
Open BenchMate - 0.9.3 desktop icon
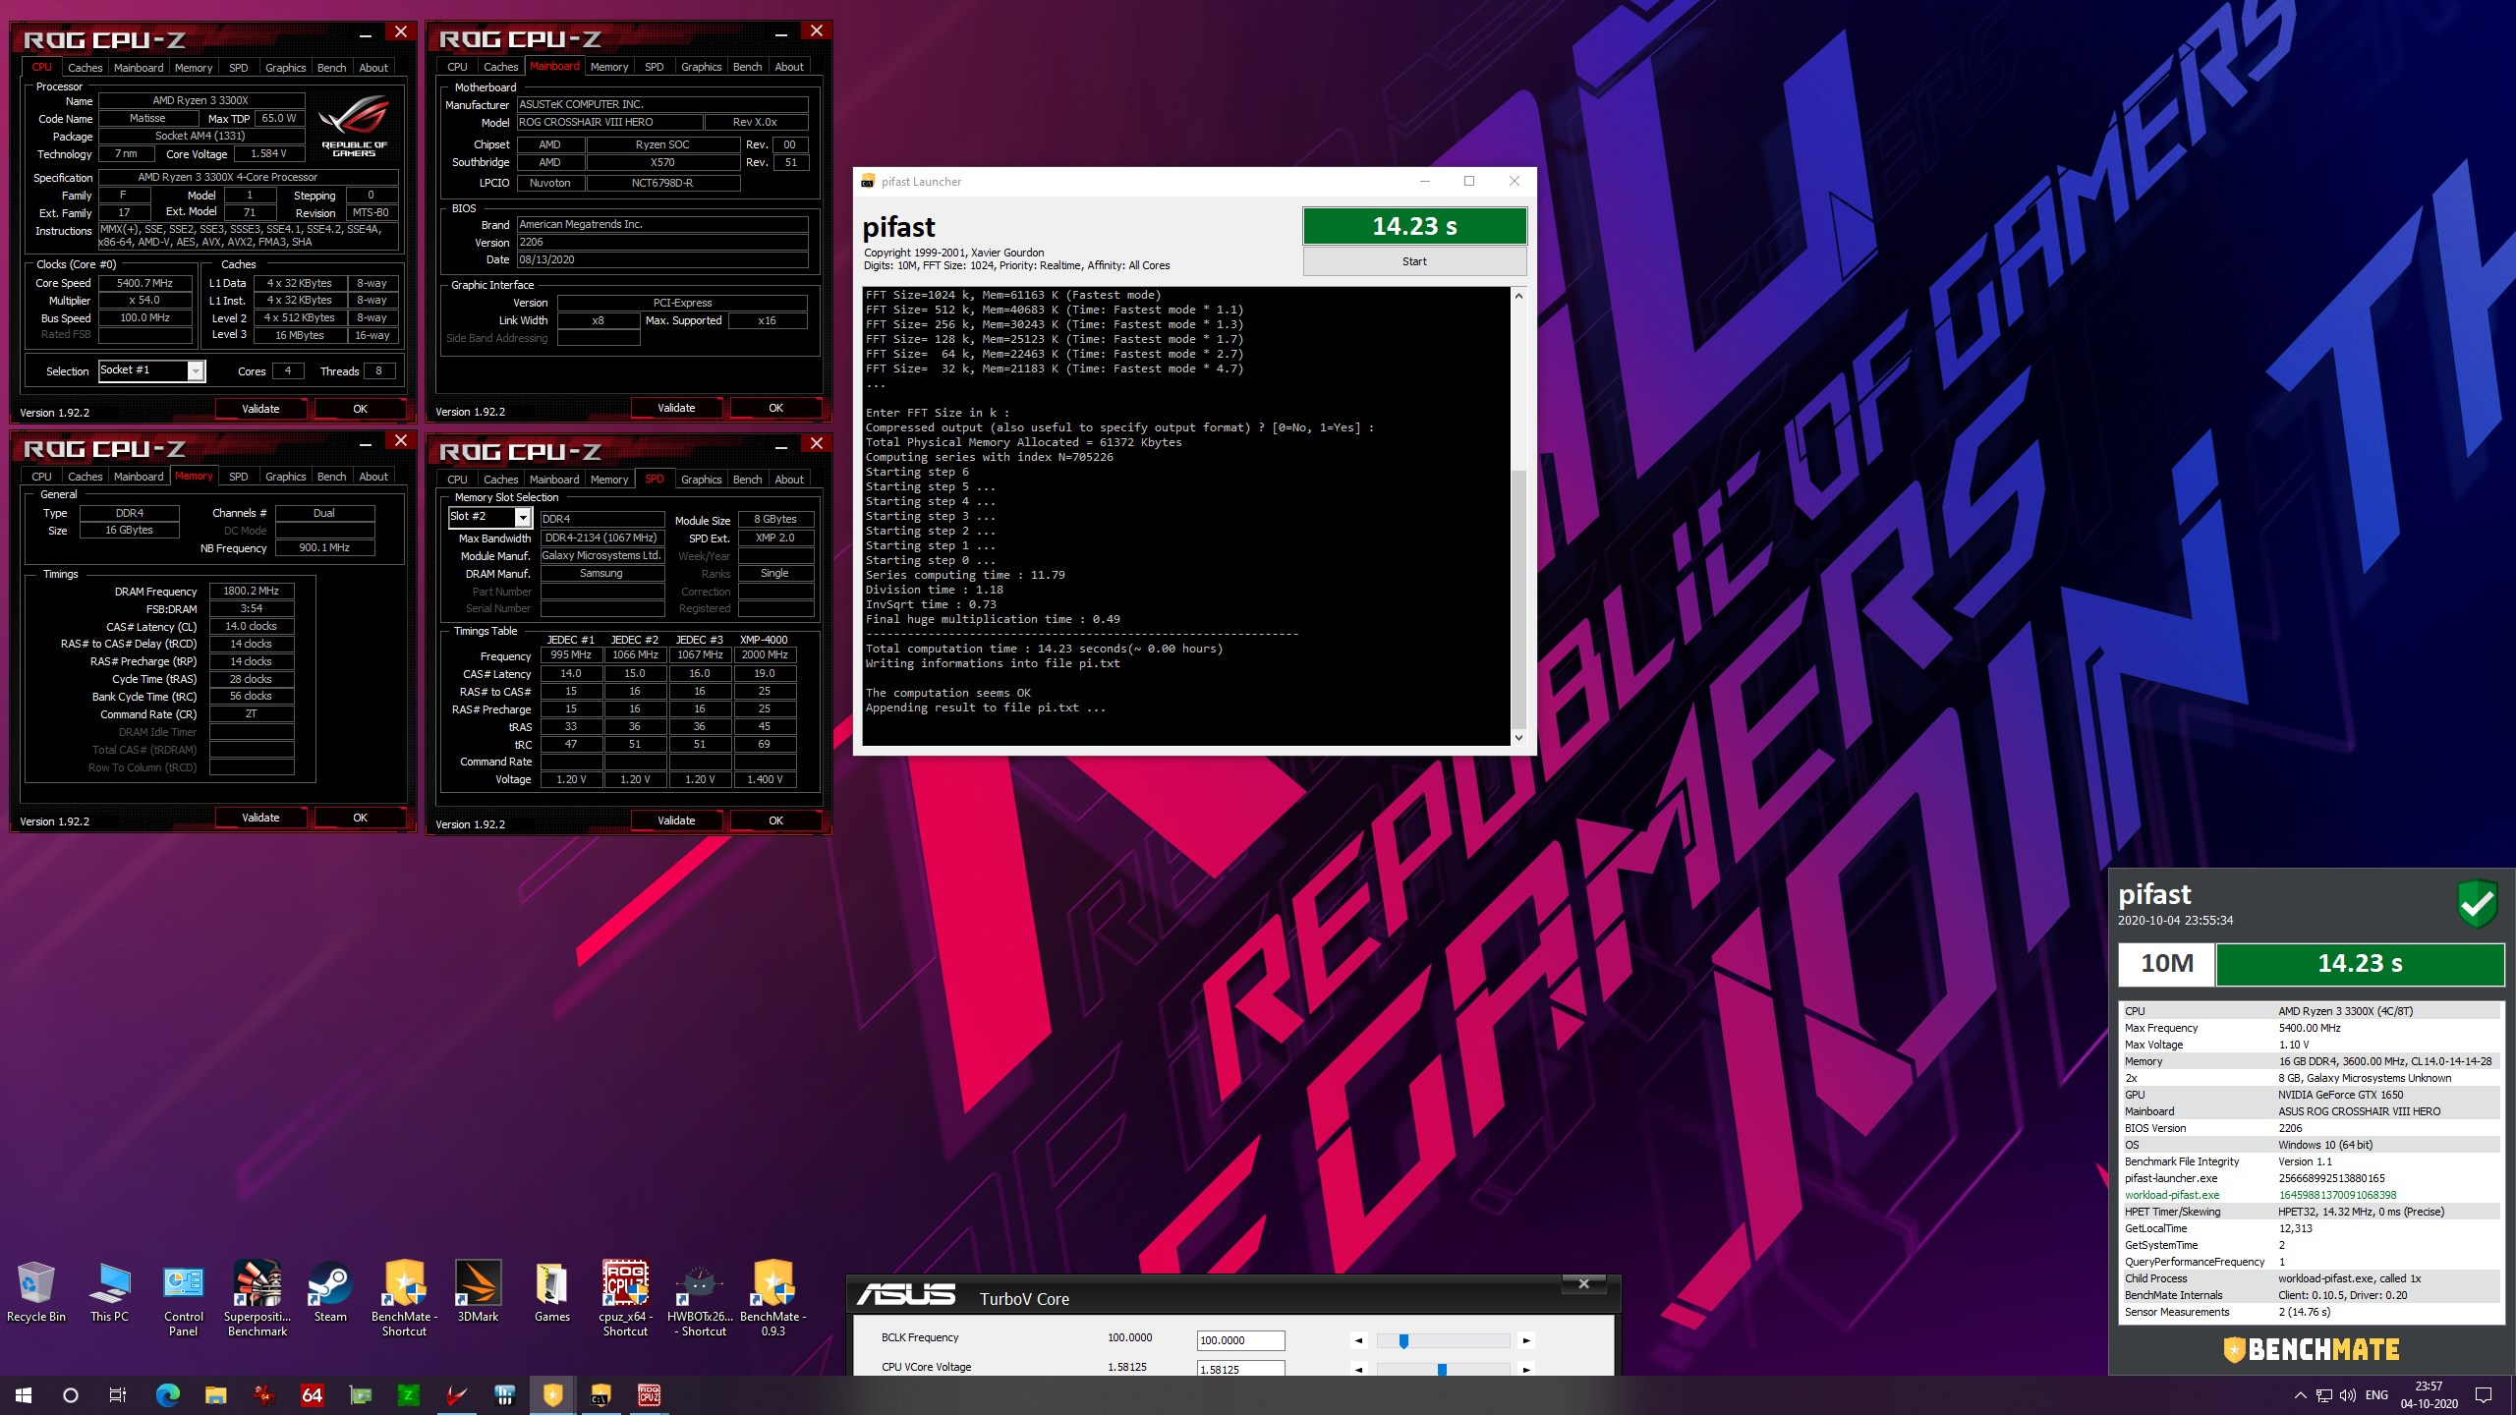(773, 1299)
